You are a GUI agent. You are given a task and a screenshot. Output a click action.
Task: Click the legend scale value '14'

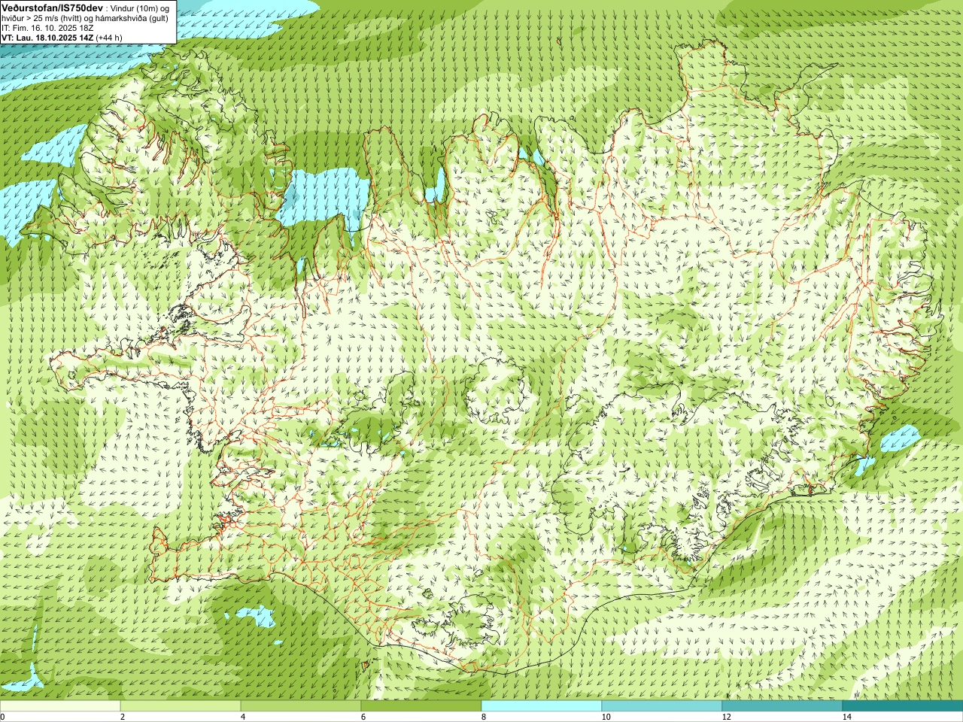click(x=846, y=717)
